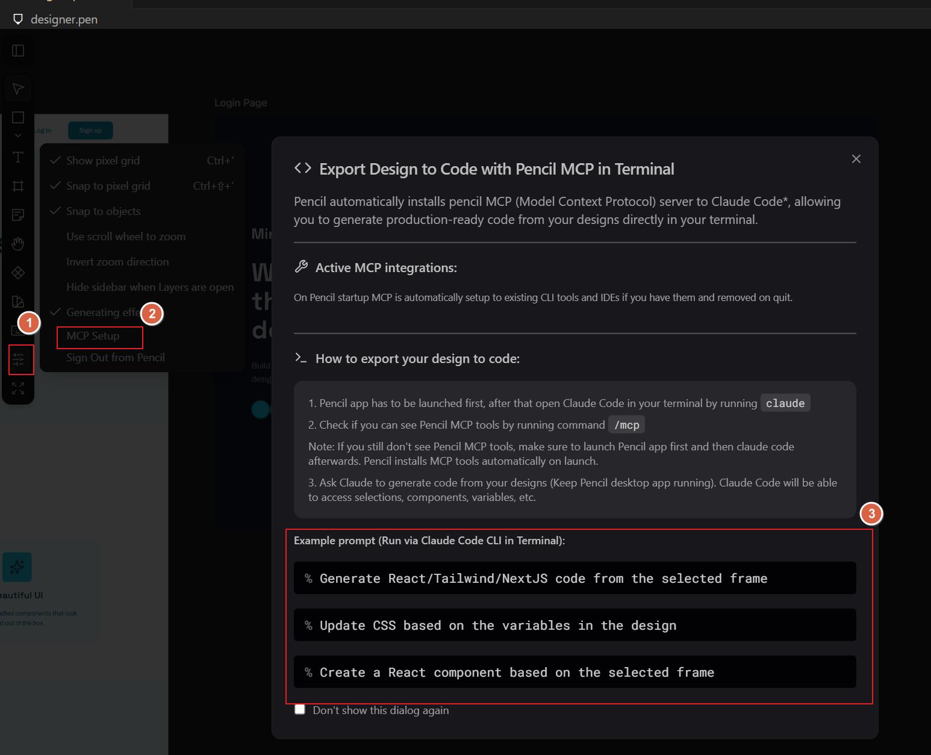Click the fullscreen expand arrows icon
The height and width of the screenshot is (755, 931).
[x=18, y=388]
